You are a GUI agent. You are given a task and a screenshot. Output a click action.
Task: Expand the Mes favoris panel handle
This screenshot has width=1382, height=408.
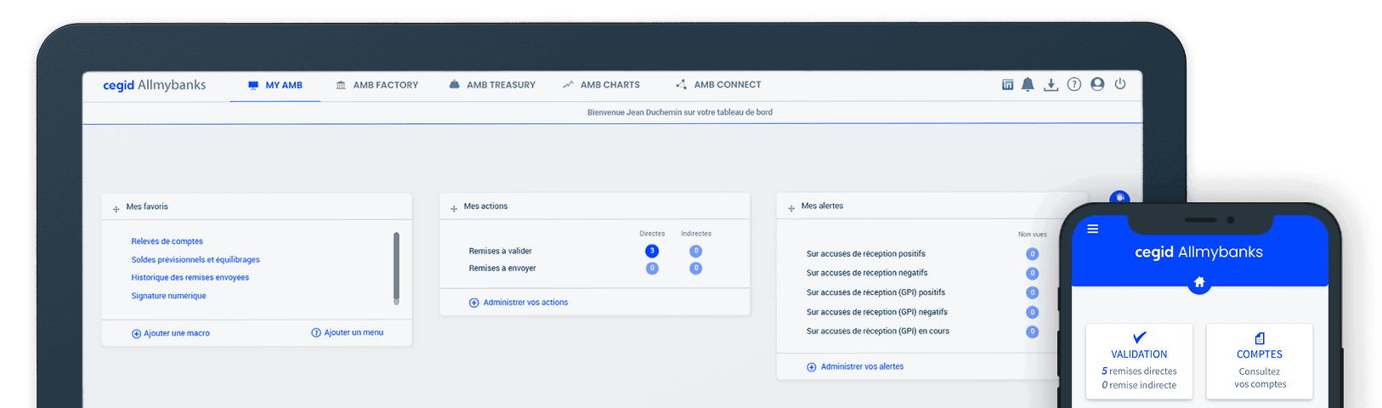[x=116, y=208]
